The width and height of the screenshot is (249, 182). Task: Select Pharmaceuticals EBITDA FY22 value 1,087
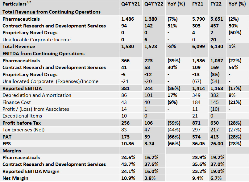click(x=217, y=61)
